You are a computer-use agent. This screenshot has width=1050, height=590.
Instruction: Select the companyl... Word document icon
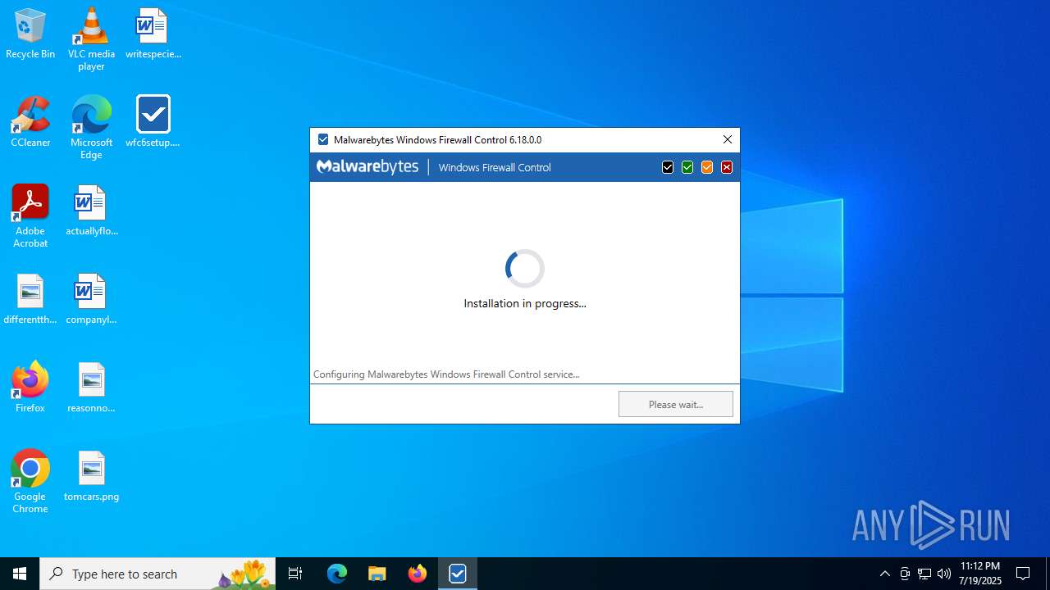coord(91,299)
